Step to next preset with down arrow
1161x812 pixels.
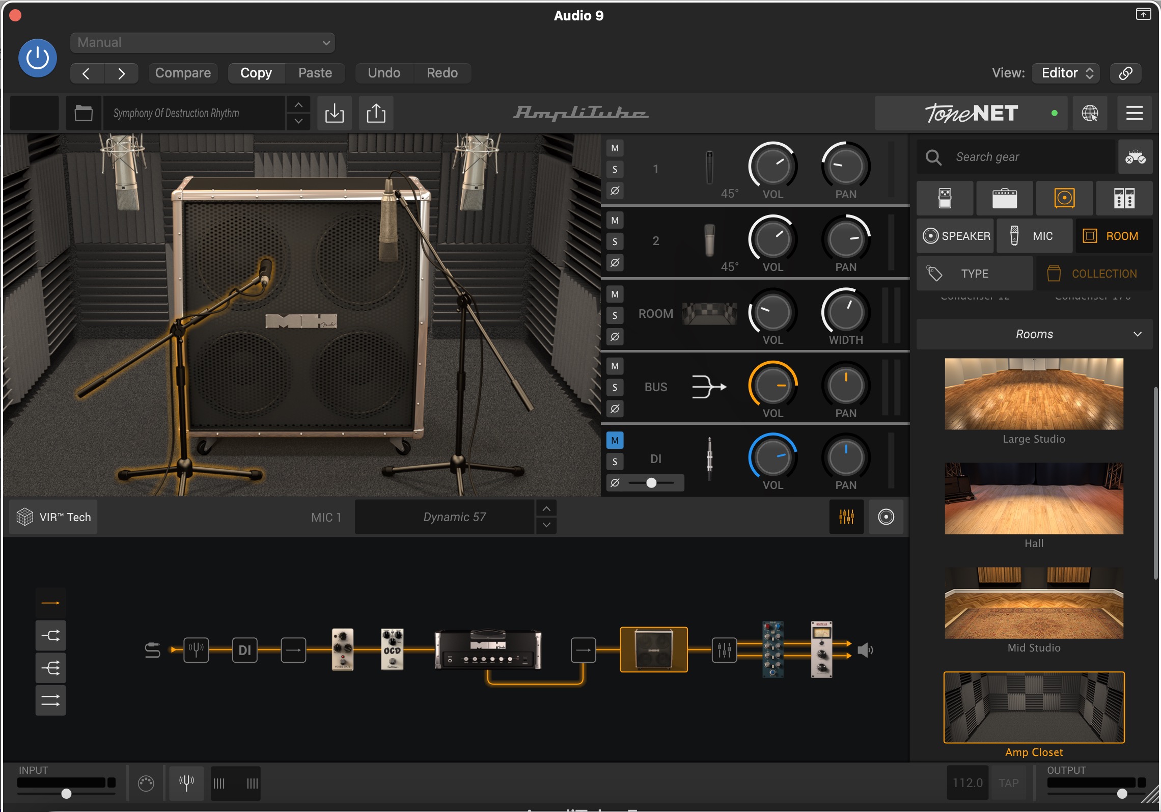pyautogui.click(x=298, y=121)
